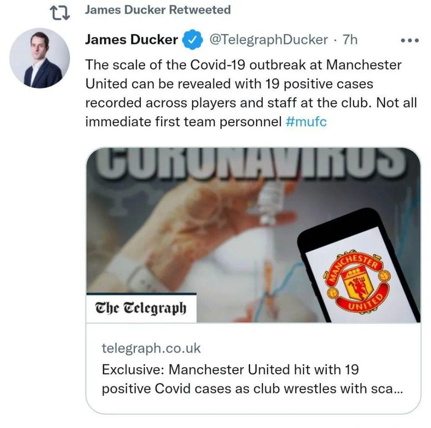The height and width of the screenshot is (428, 431).
Task: Click the 7h timestamp
Action: click(x=350, y=40)
